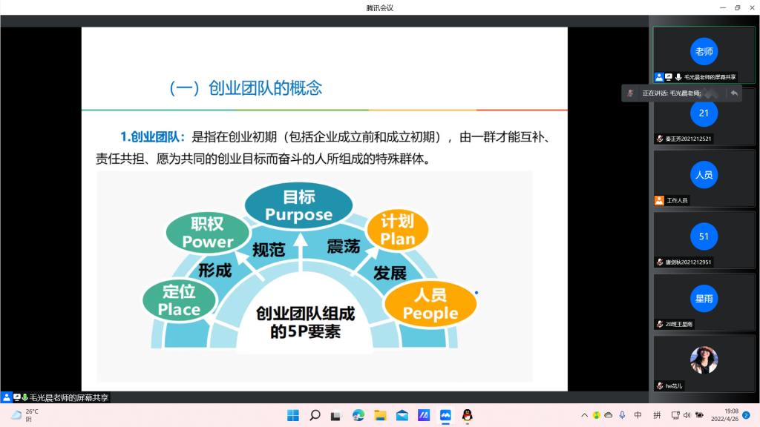Select the 工作人员 participant tile

(704, 178)
